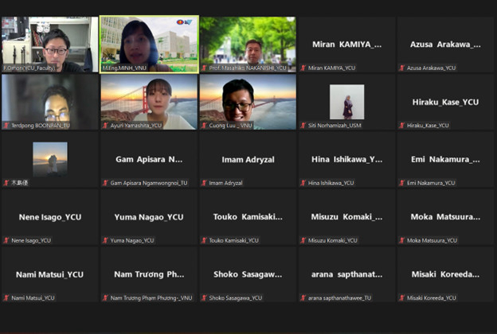Viewport: 497px width, 334px height.
Task: Click the 'Nam Trương Phạm Phương-_VNU' small label
Action: [x=151, y=298]
